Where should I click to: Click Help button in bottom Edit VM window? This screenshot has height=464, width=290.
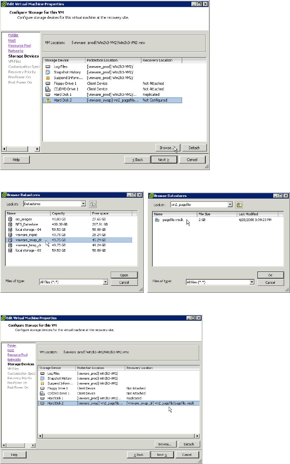(x=14, y=455)
